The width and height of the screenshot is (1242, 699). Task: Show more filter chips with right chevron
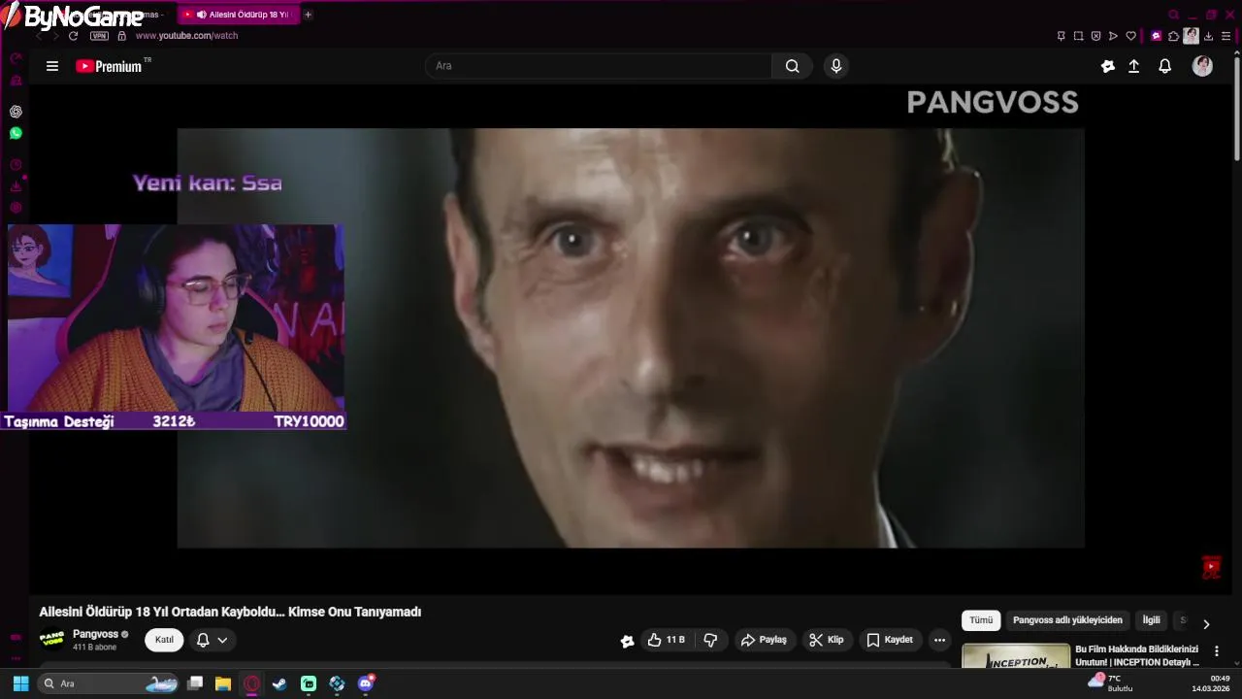pyautogui.click(x=1206, y=624)
